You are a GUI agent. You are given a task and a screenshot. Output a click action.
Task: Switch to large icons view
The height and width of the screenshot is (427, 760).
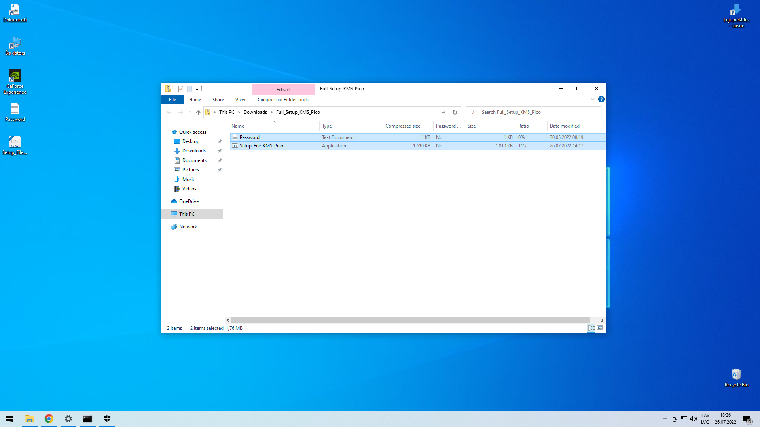pyautogui.click(x=600, y=328)
